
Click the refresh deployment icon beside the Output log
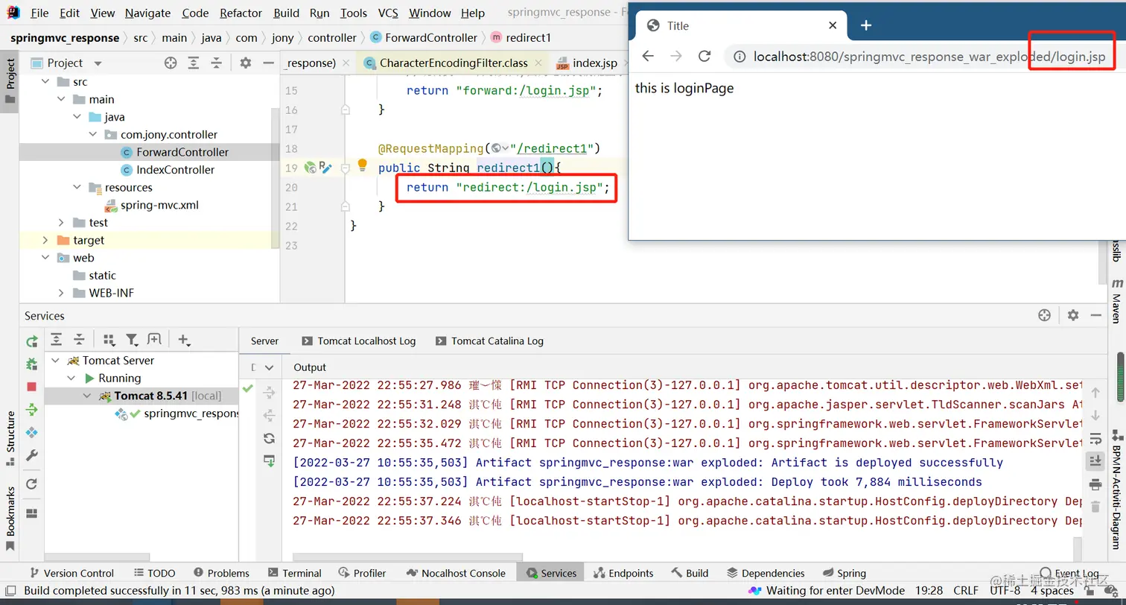(270, 439)
